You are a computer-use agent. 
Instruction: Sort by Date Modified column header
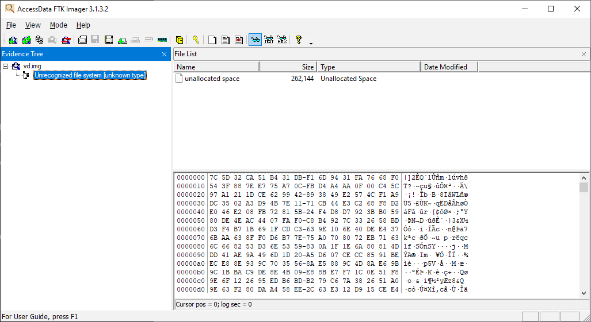pyautogui.click(x=449, y=67)
